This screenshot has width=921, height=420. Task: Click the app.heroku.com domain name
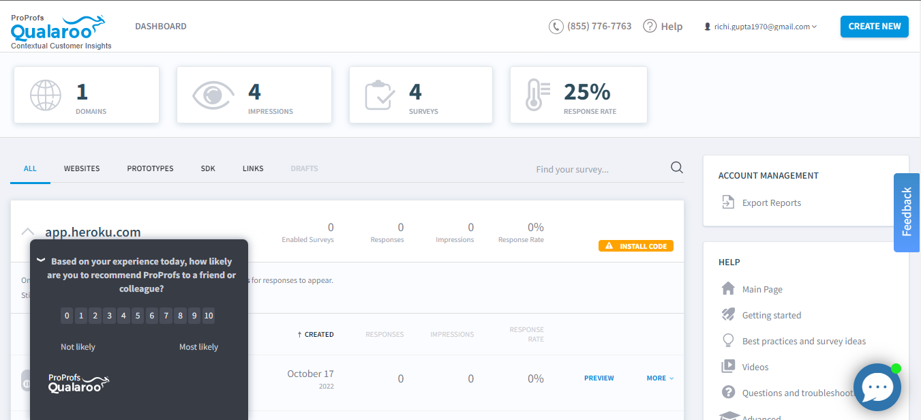[93, 232]
